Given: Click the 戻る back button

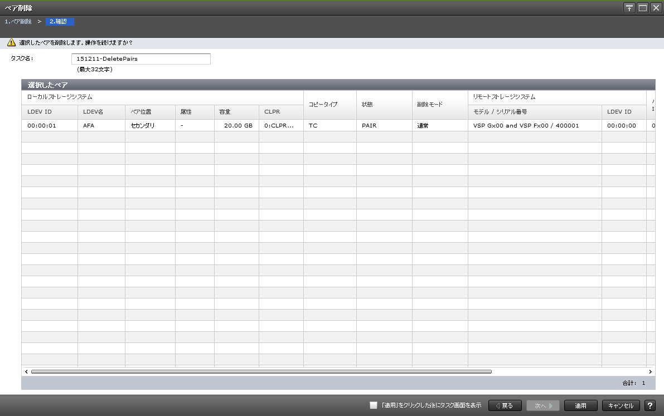Looking at the screenshot, I should tap(505, 405).
